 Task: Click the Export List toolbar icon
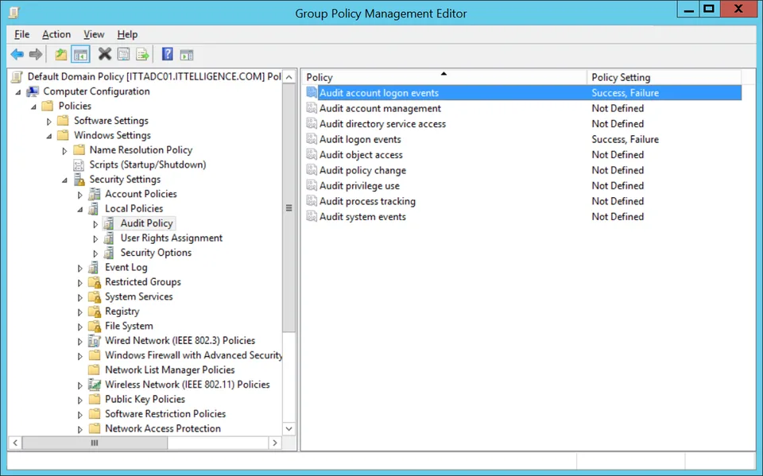[142, 55]
